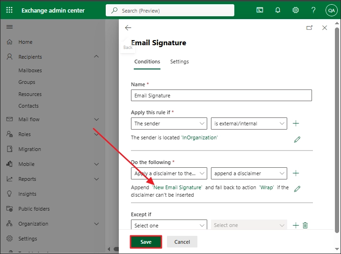The height and width of the screenshot is (254, 341).
Task: Open the Public folders nav item
Action: pyautogui.click(x=34, y=209)
